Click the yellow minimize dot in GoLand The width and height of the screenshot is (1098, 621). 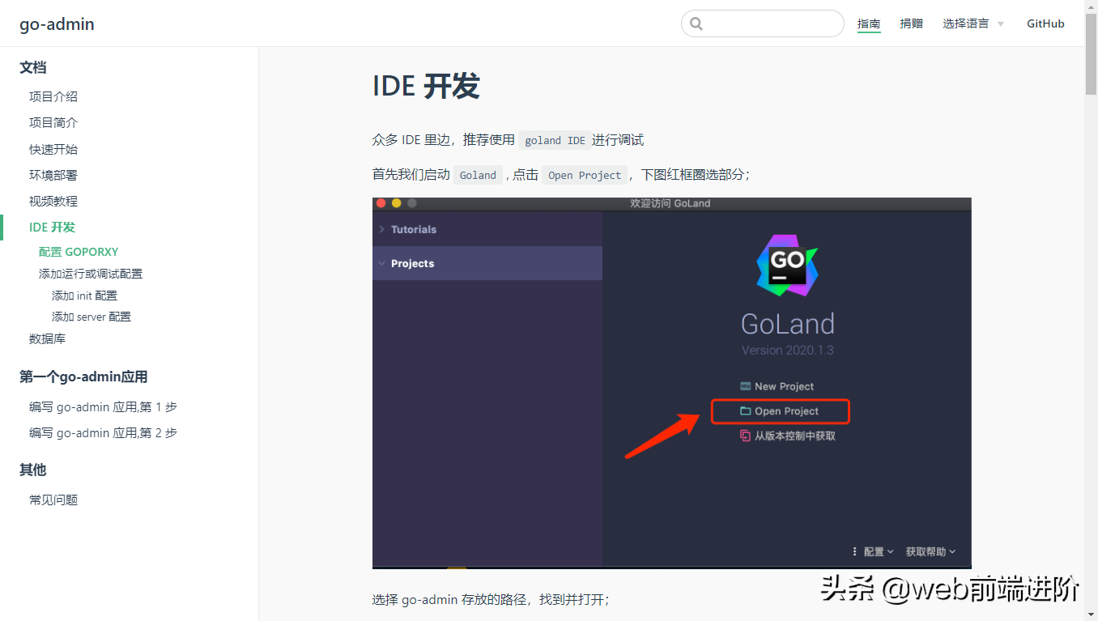(x=397, y=203)
